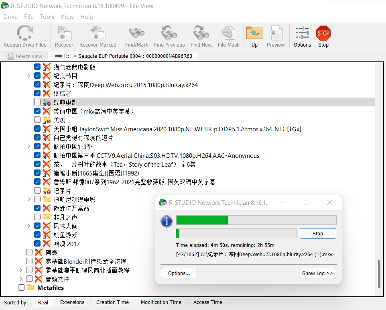Check the 美剧 checkbox
Screen dimensions: 386x310
tap(37, 120)
